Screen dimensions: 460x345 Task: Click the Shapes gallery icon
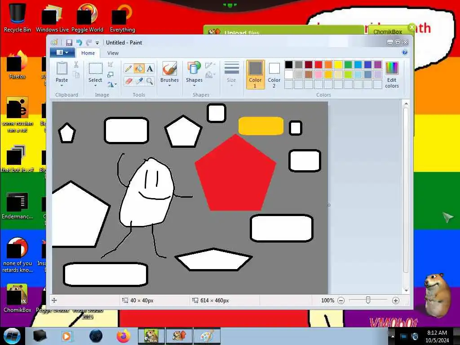point(194,68)
